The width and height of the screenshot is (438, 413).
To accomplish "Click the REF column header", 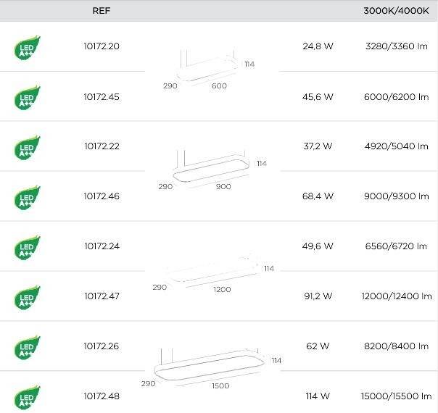I will 102,11.
